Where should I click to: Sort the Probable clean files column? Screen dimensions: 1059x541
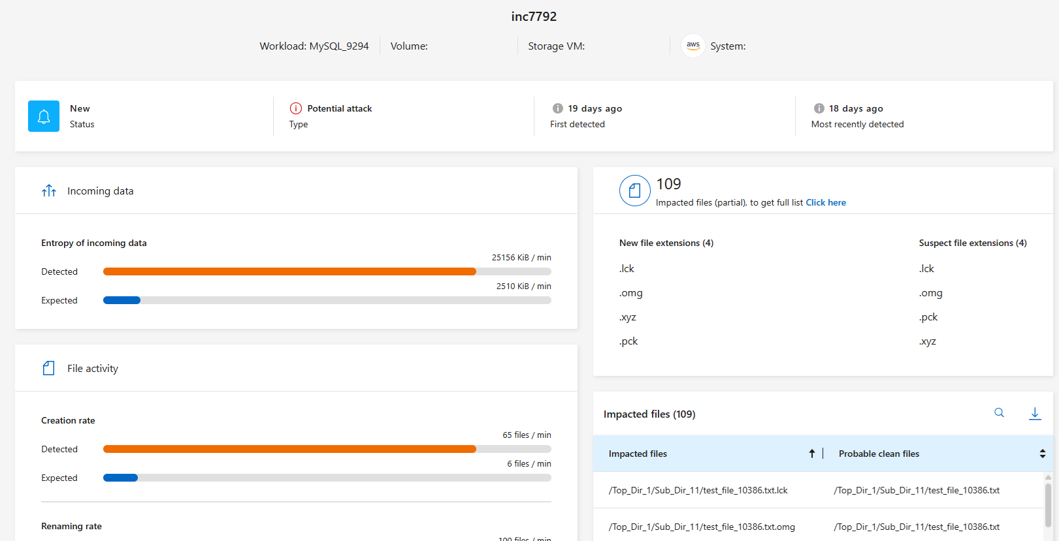(1042, 454)
